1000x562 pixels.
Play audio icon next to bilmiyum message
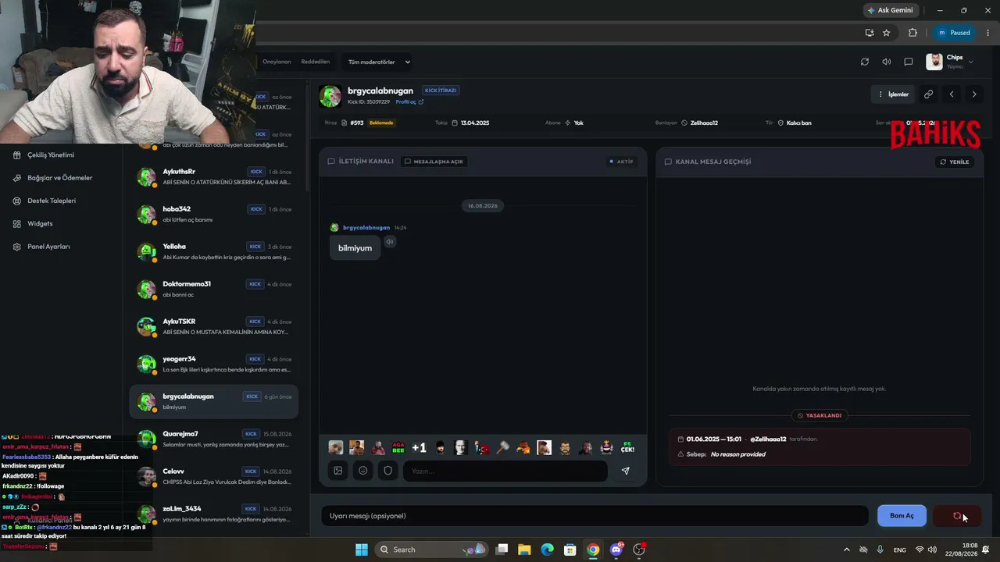coord(389,242)
